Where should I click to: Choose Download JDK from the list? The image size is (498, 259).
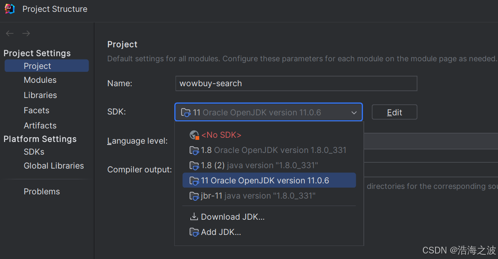pyautogui.click(x=232, y=216)
